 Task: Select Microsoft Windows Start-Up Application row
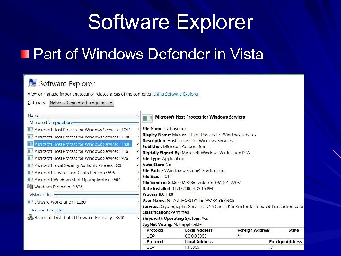tap(77, 180)
